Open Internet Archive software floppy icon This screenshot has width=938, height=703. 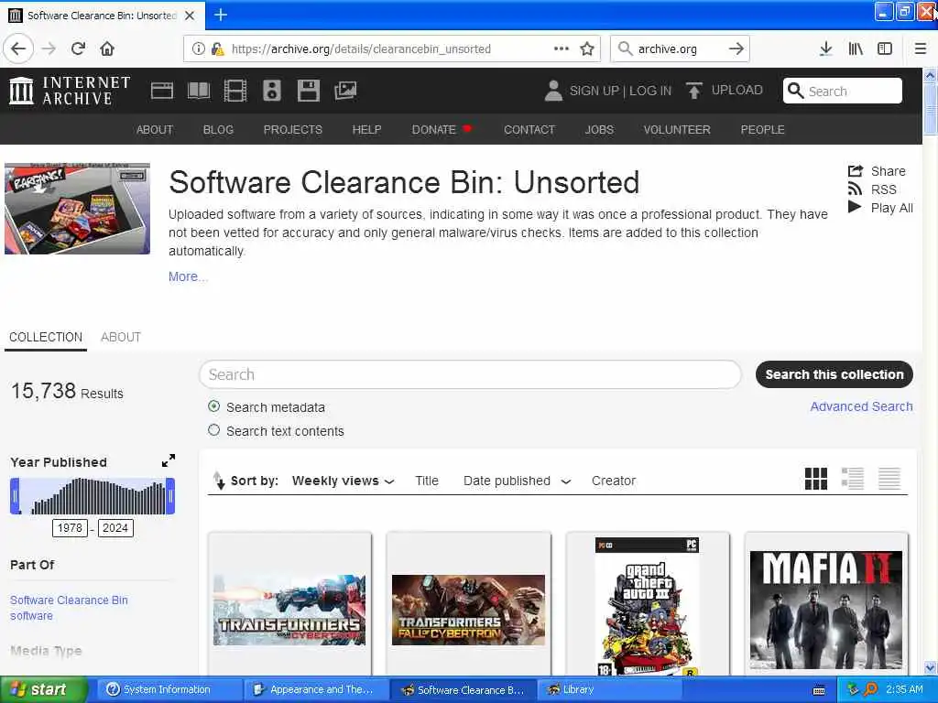click(309, 91)
